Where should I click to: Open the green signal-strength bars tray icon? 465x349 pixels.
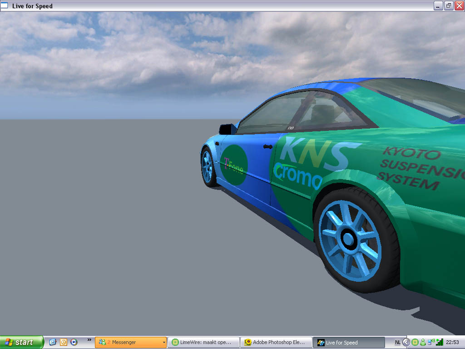pyautogui.click(x=440, y=342)
